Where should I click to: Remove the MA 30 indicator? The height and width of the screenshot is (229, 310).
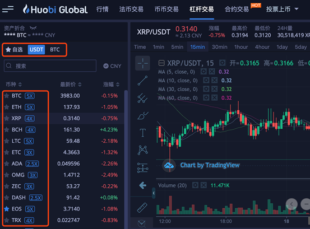click(214, 89)
